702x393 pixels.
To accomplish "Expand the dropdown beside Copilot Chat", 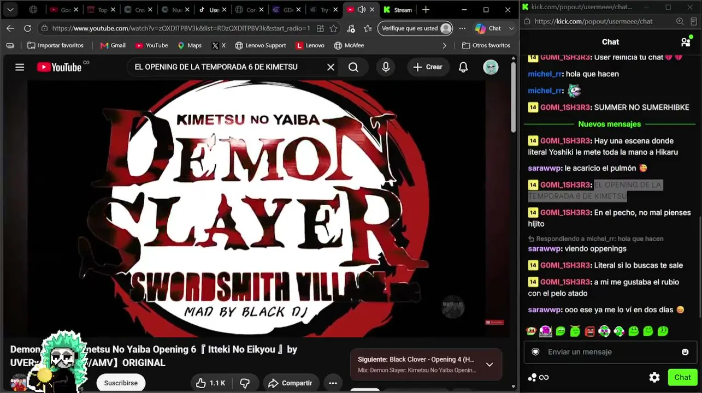I will pos(511,28).
